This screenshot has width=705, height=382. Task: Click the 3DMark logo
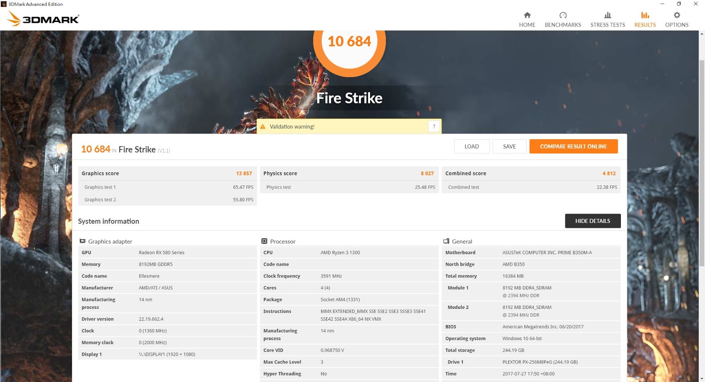pyautogui.click(x=43, y=19)
